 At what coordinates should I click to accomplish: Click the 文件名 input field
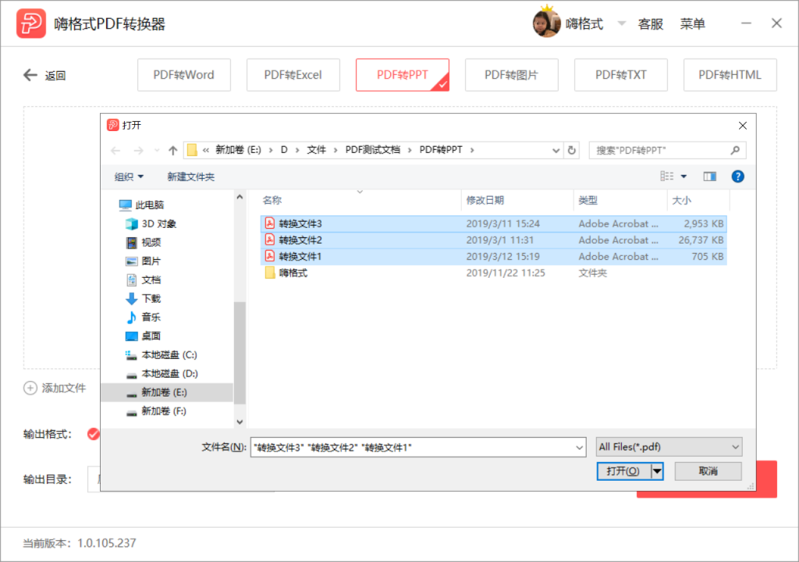coord(418,448)
